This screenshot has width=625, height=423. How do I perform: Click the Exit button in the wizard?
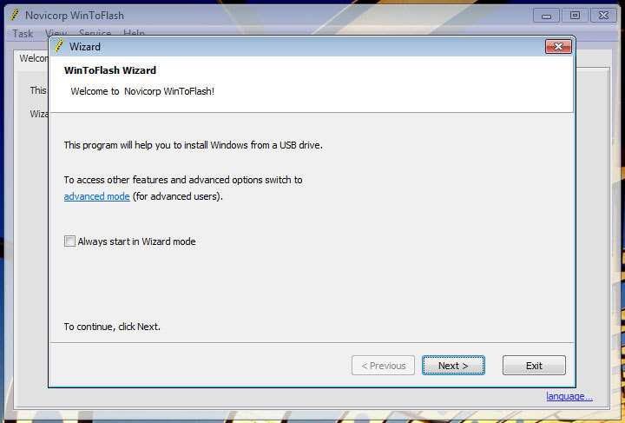coord(534,365)
